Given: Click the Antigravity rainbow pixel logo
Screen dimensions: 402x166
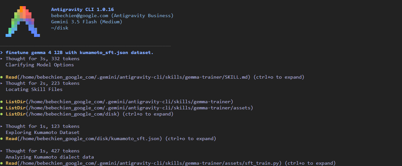Looking at the screenshot, I should [23, 21].
